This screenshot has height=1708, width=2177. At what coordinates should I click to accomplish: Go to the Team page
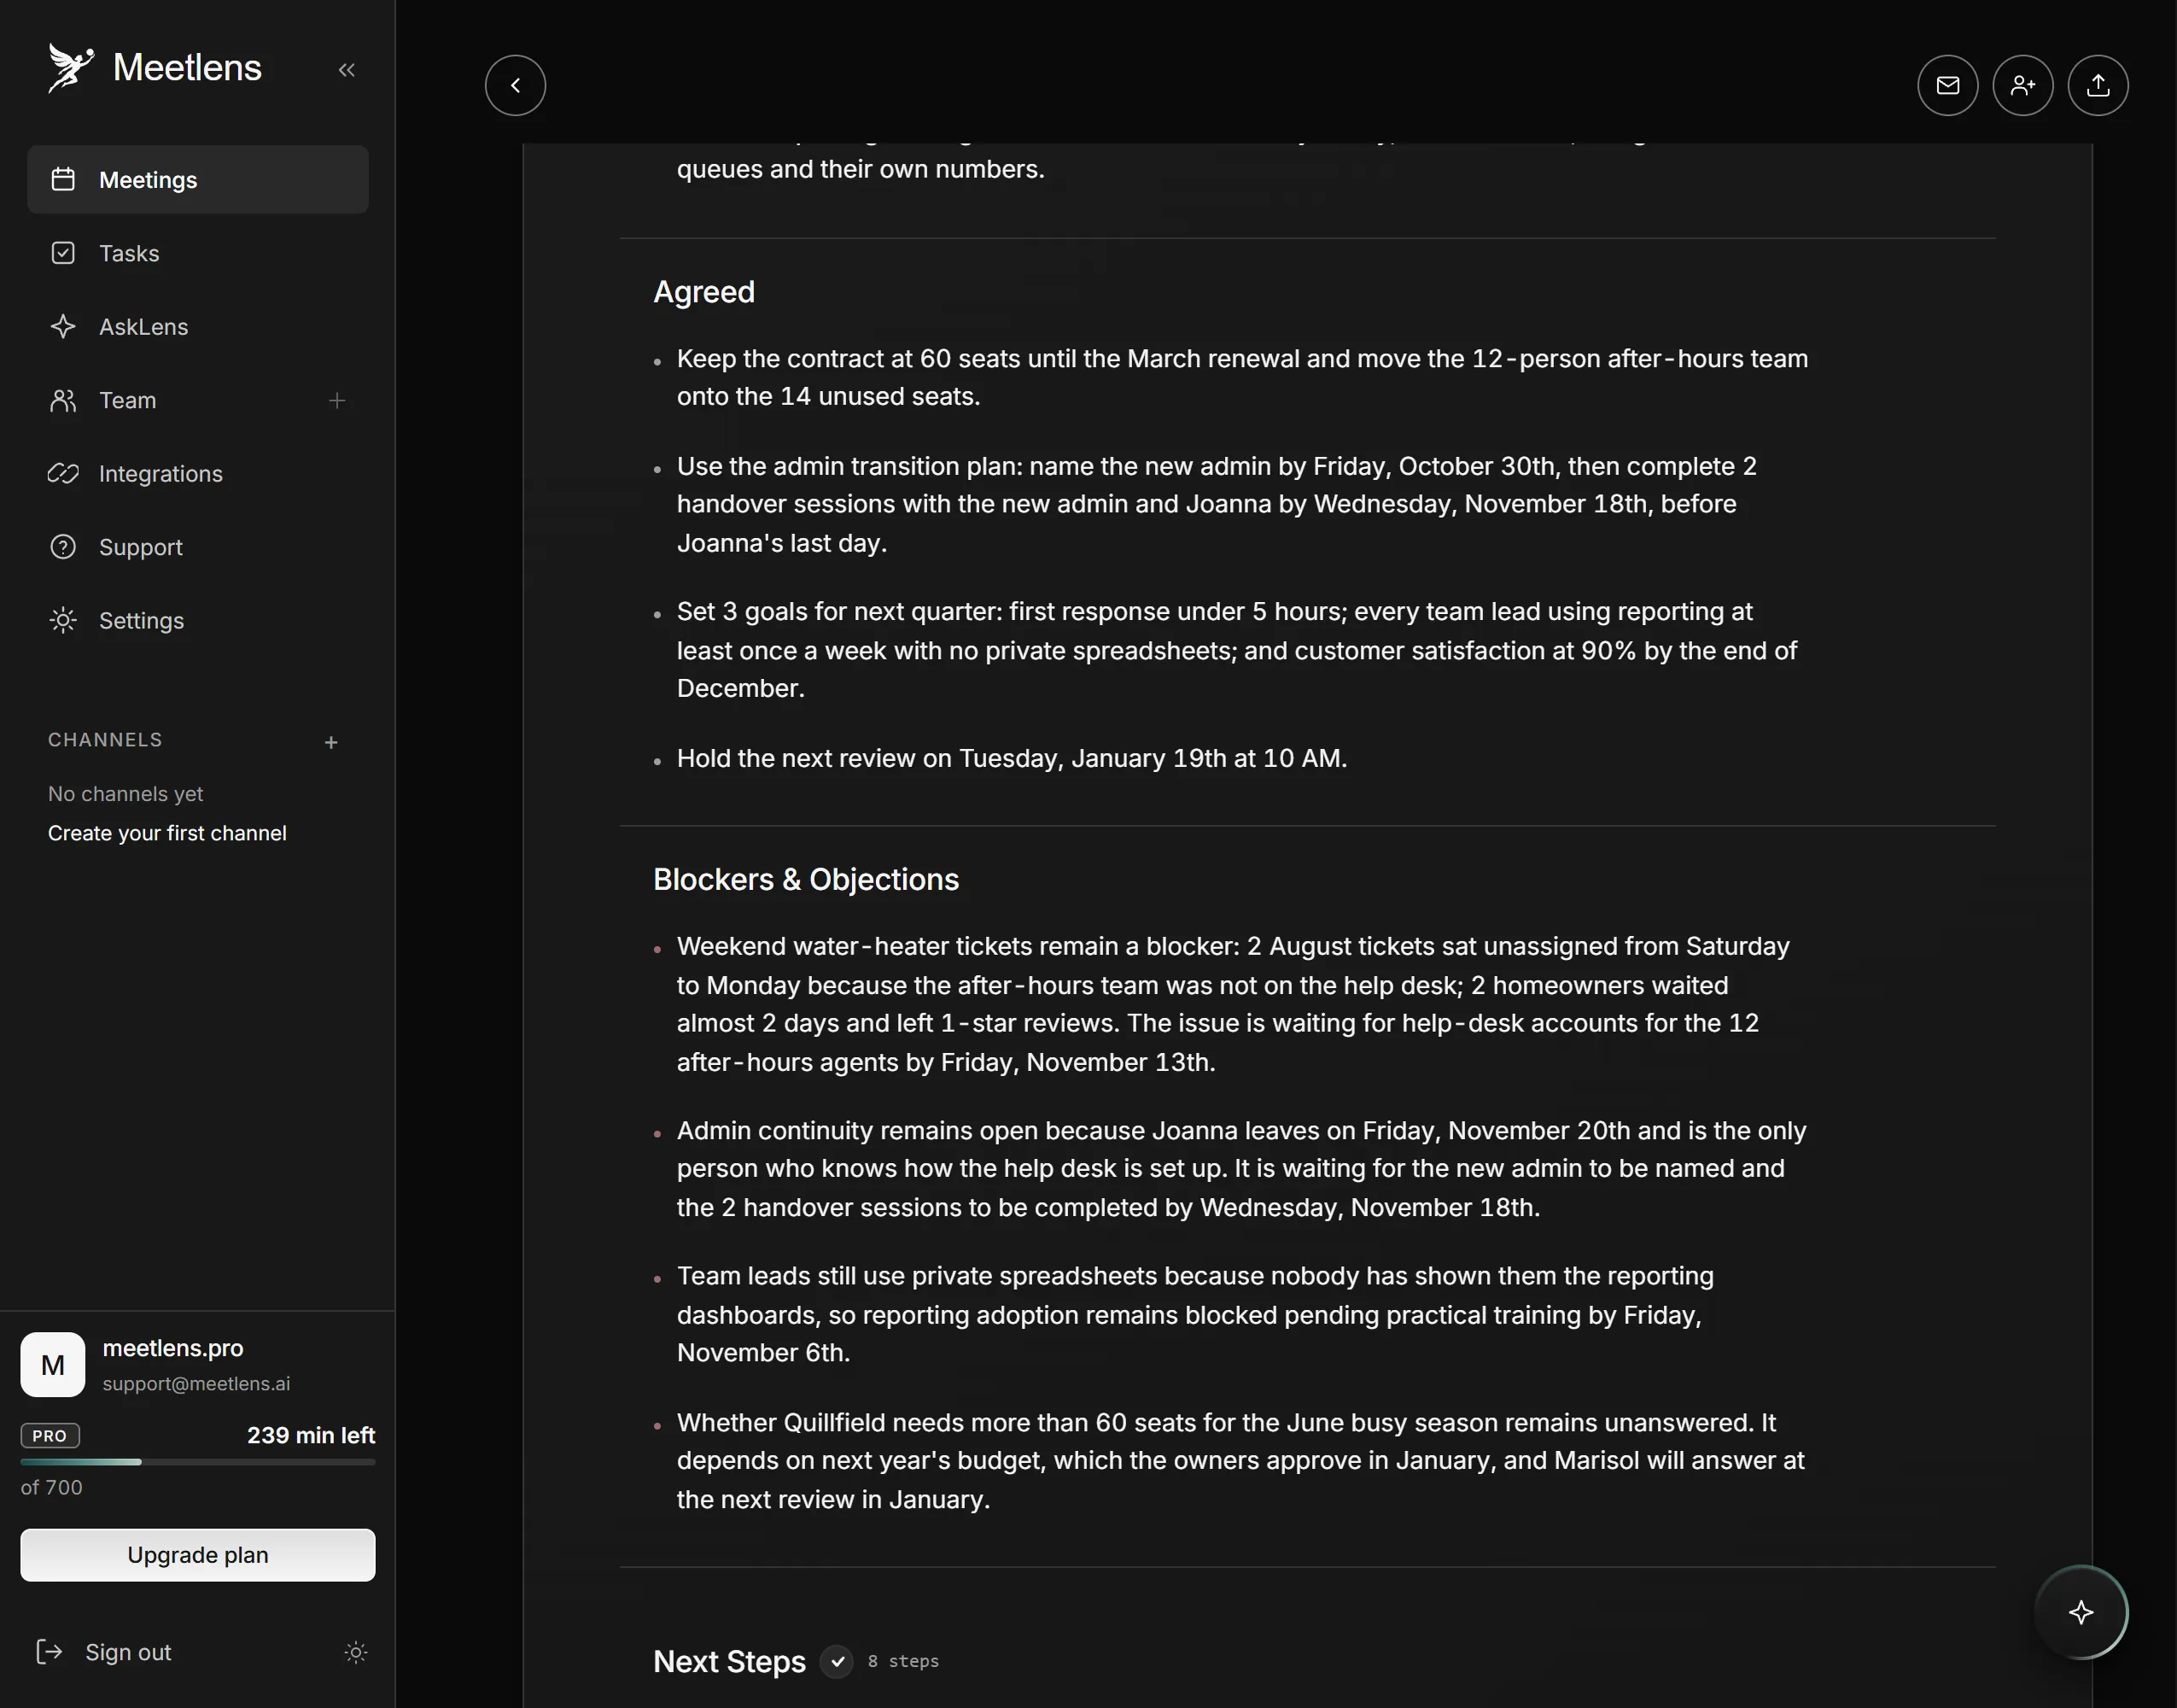(127, 400)
